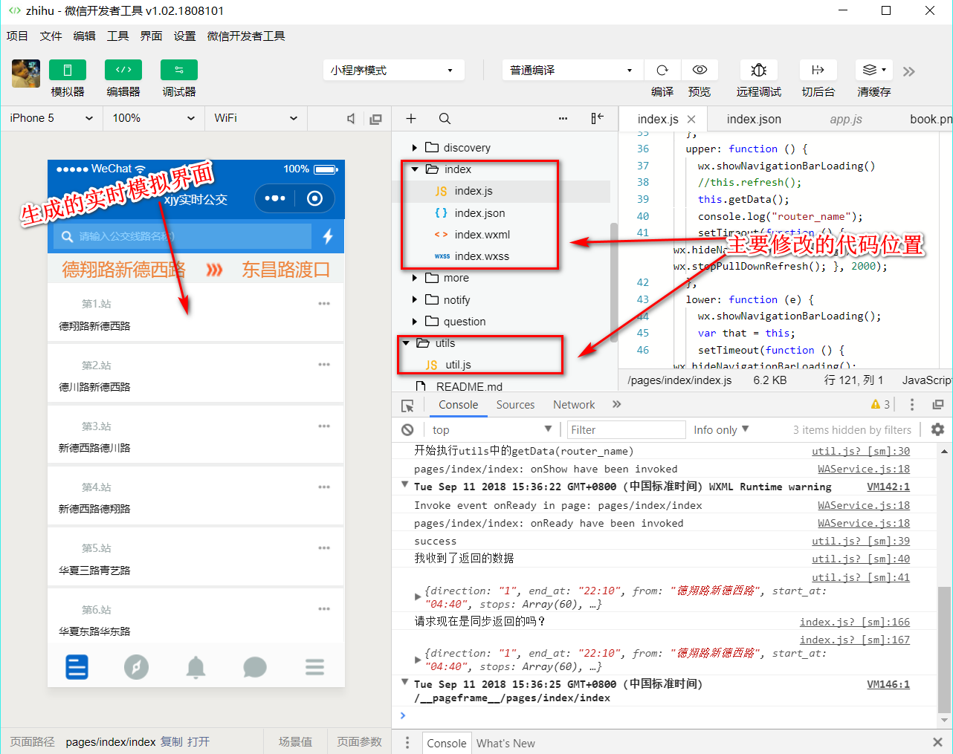Click the simulator capsule close circle
The image size is (953, 754).
pyautogui.click(x=314, y=198)
